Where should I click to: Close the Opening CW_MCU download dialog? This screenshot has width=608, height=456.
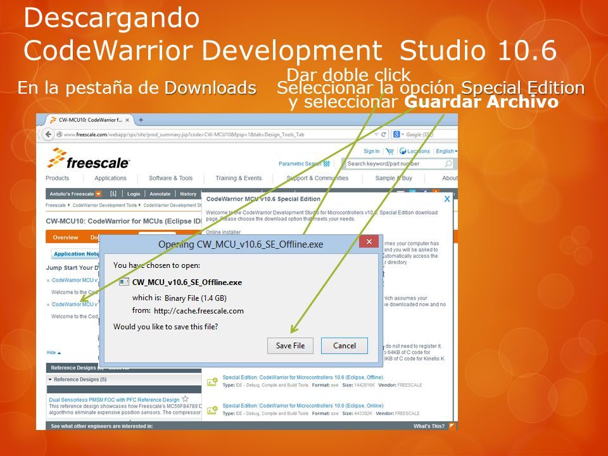pos(369,241)
